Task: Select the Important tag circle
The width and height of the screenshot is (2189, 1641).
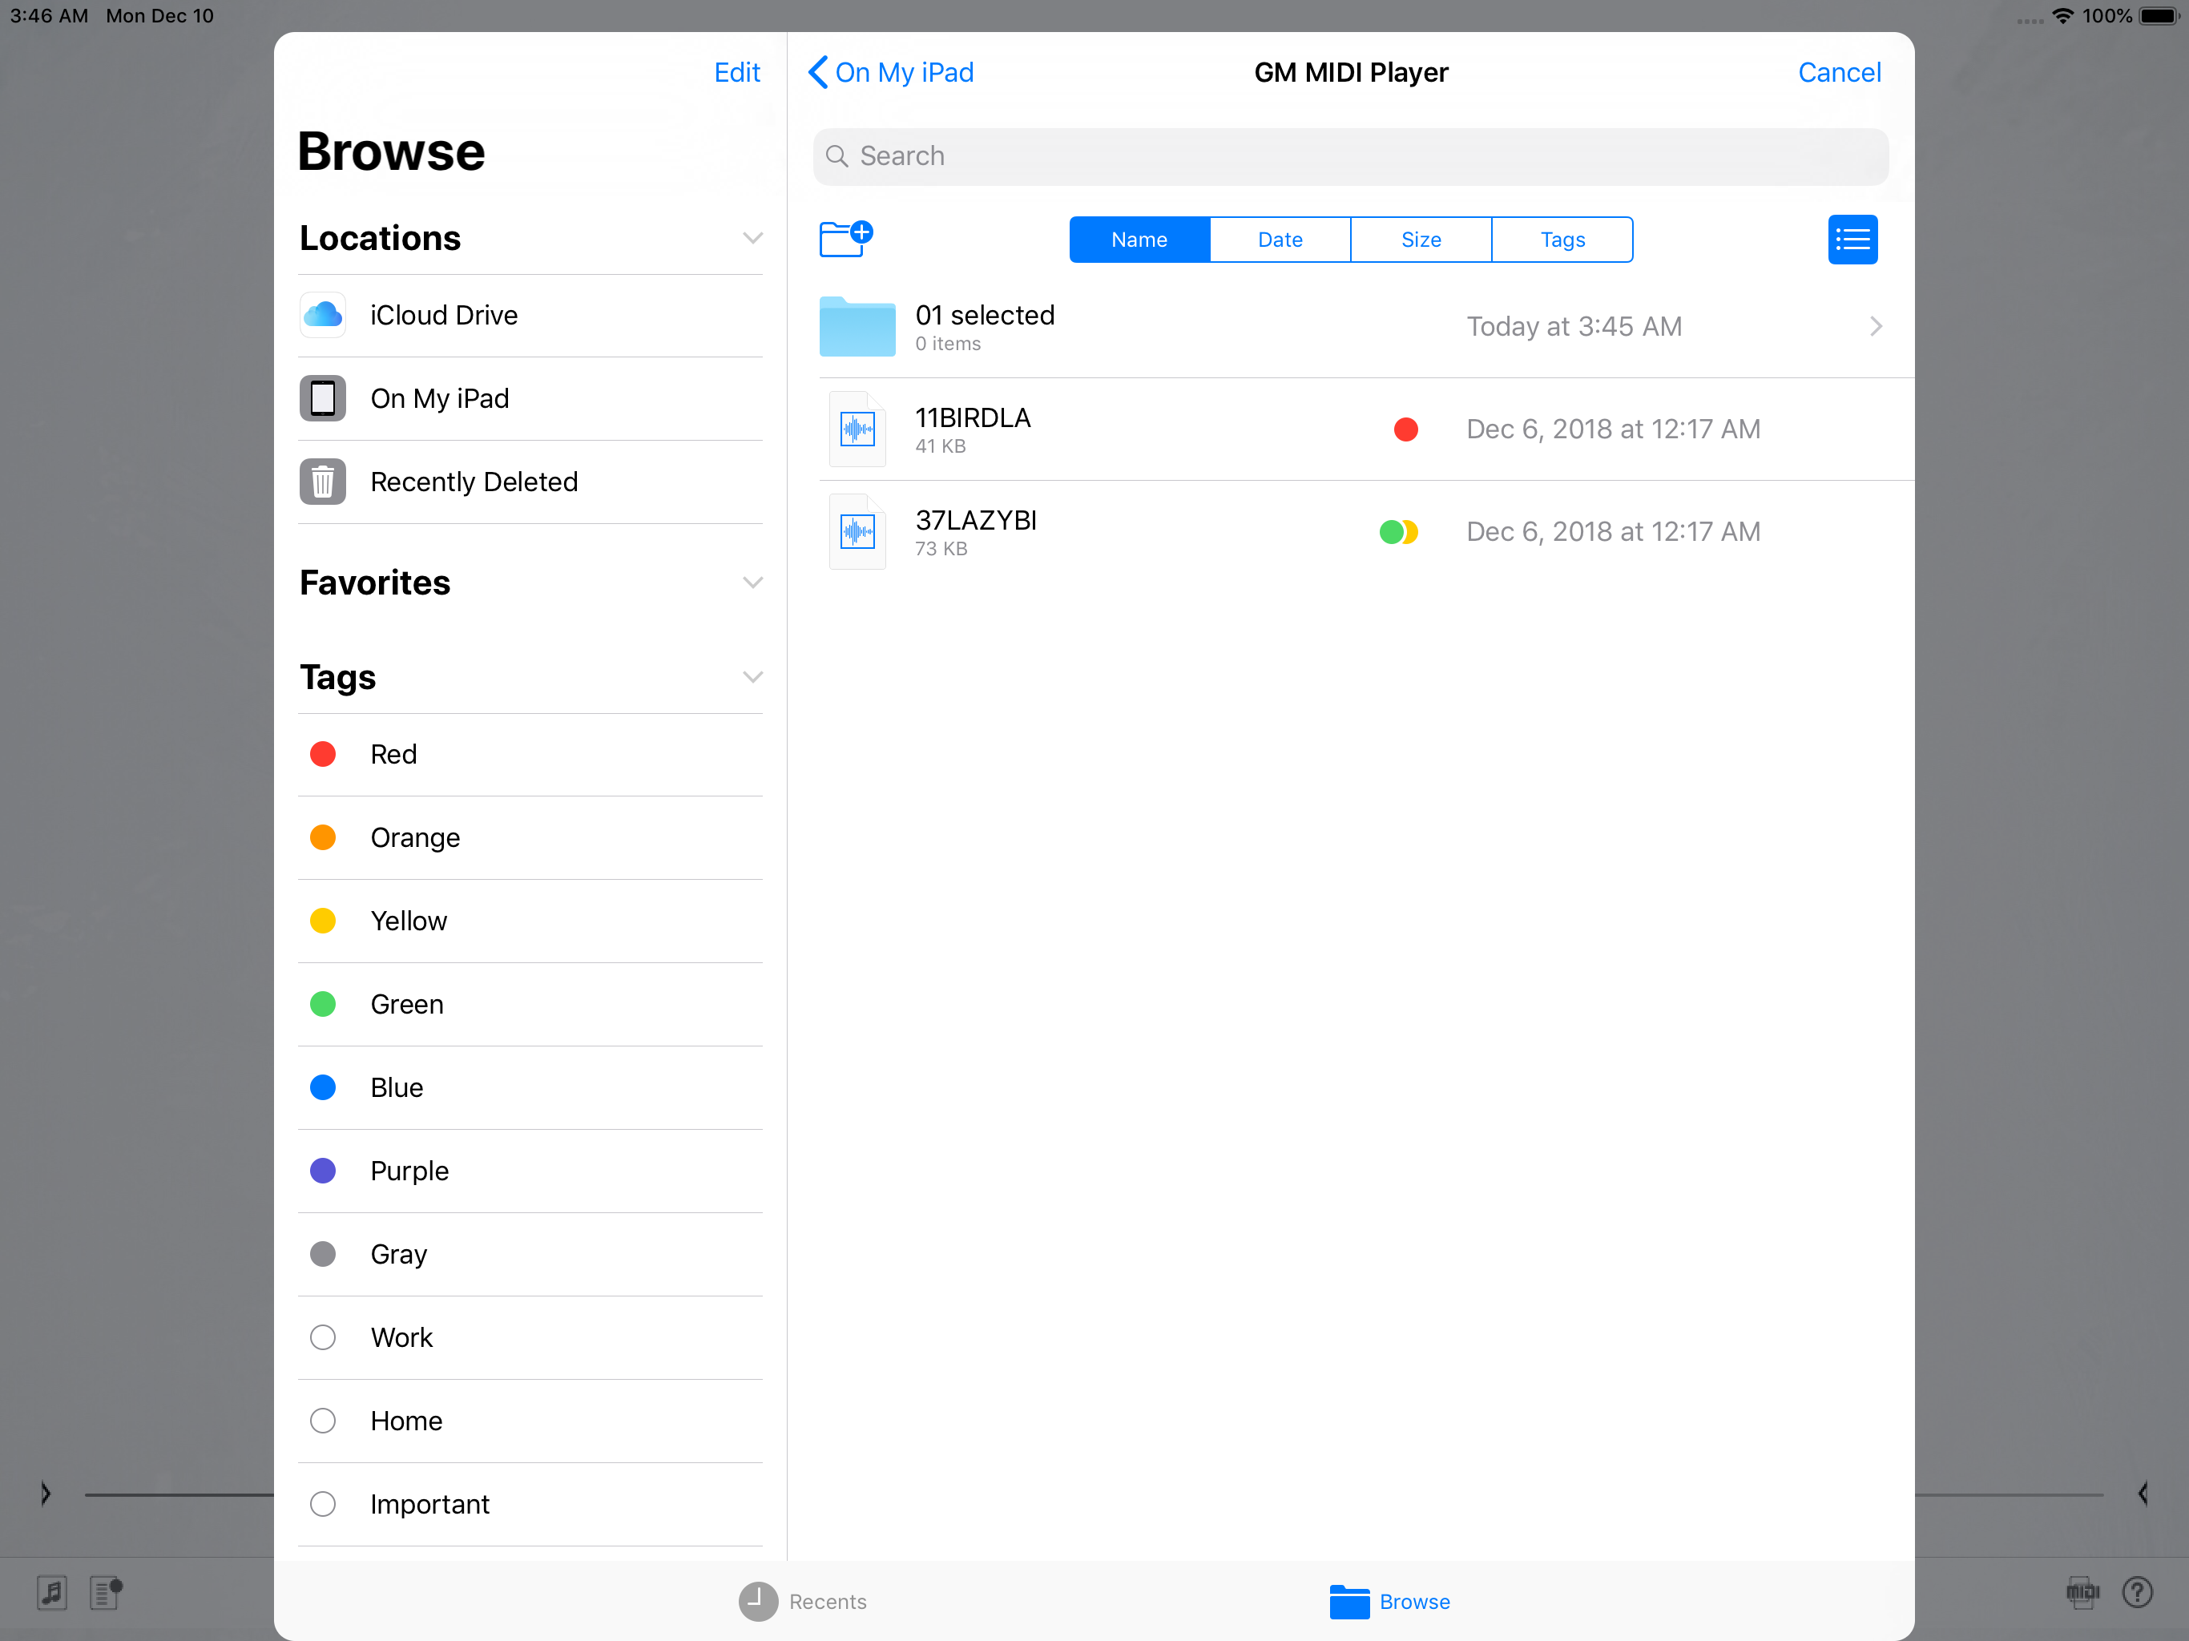Action: [323, 1503]
